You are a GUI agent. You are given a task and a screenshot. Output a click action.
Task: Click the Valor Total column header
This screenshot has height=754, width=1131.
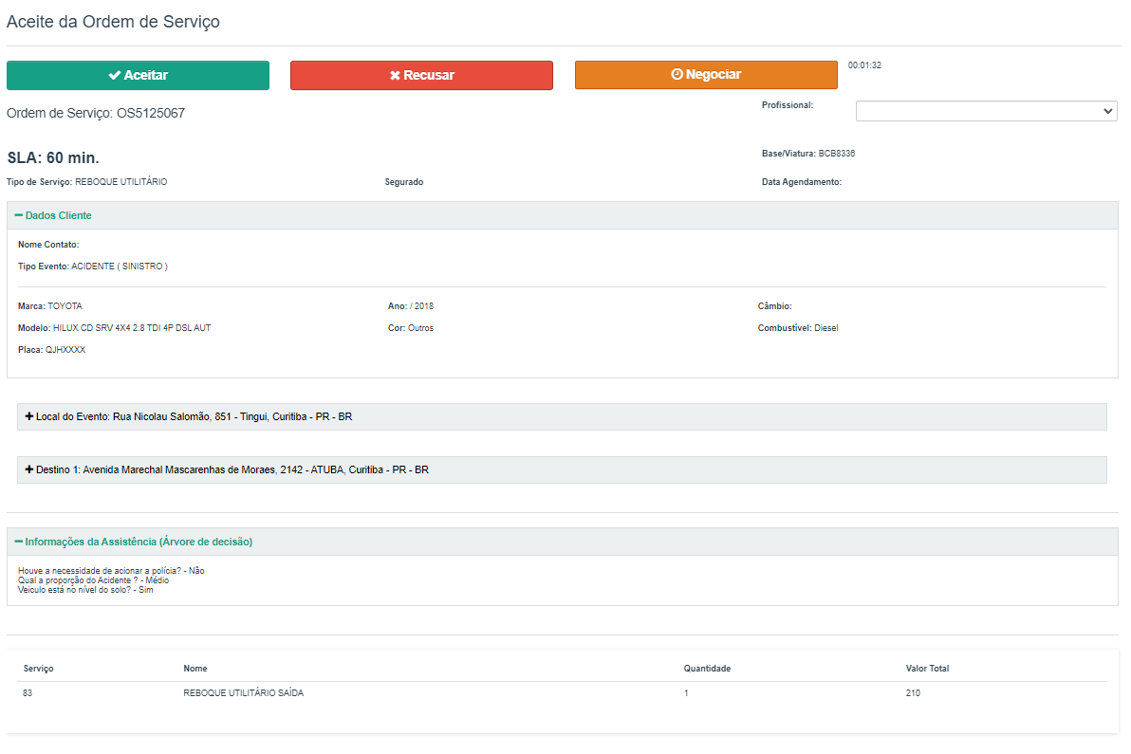tap(927, 670)
